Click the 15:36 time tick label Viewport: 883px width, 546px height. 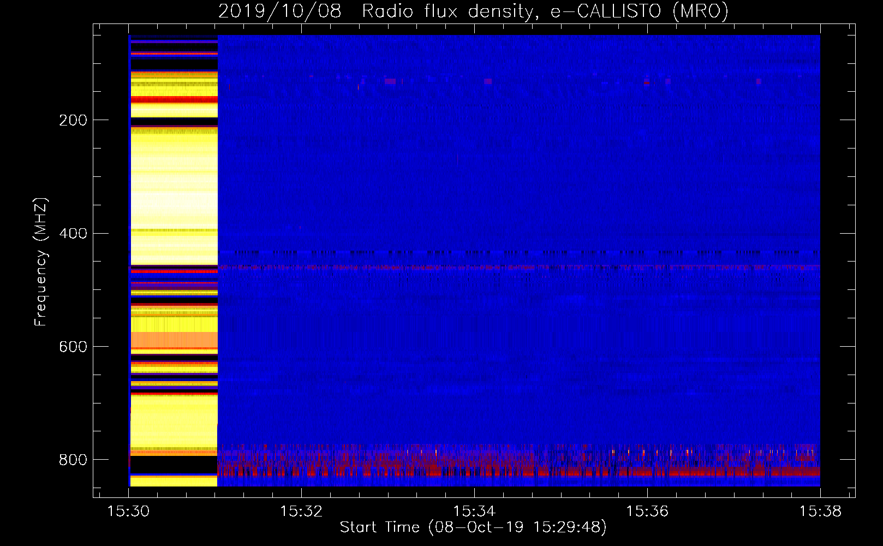(x=647, y=512)
